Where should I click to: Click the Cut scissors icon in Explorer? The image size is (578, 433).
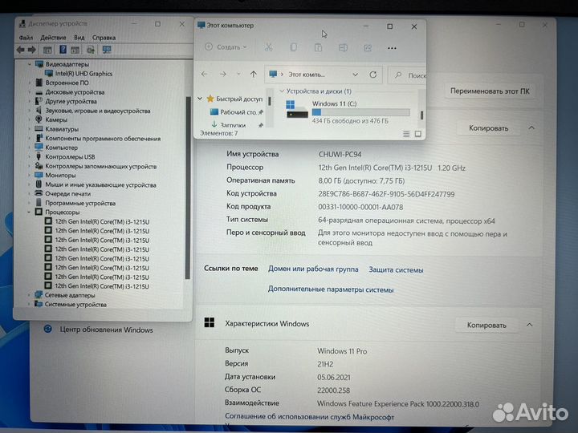(x=268, y=47)
